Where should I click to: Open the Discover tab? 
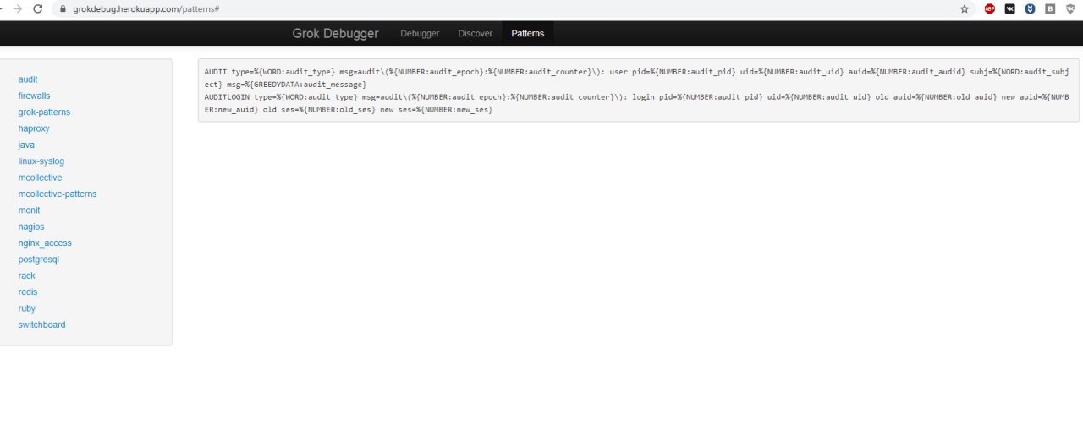[476, 34]
